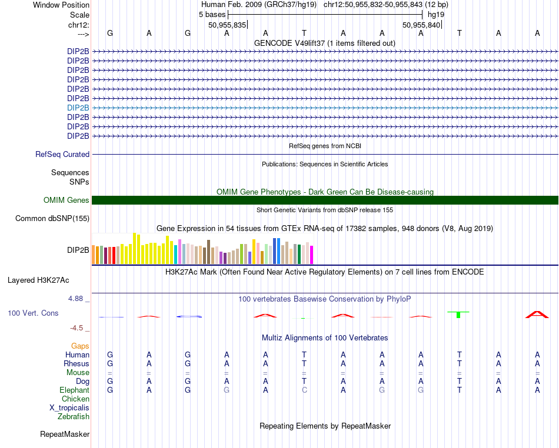This screenshot has height=448, width=559.
Task: Select the Mouse alignment row label
Action: [x=78, y=373]
